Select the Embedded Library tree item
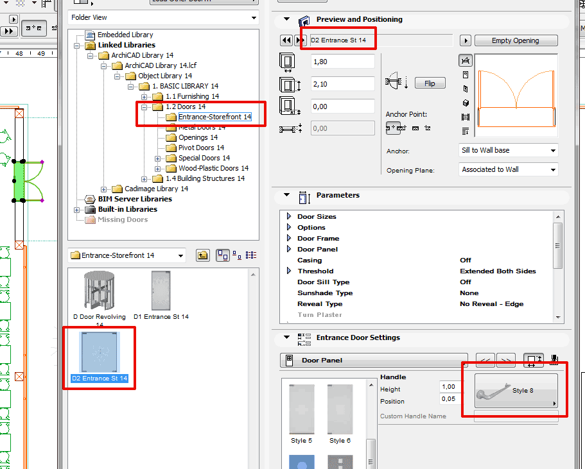This screenshot has width=585, height=469. click(125, 35)
